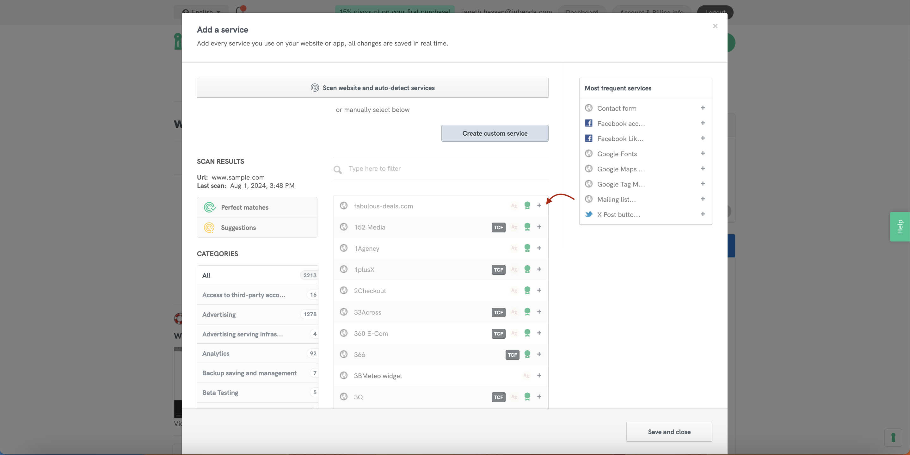Add fabulous-deals.com using its plus icon

(x=539, y=206)
